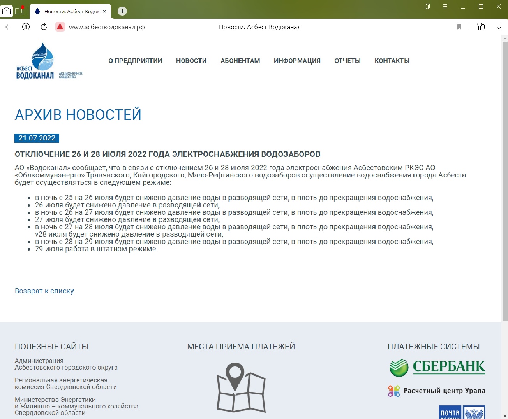Open a new tab with plus button
Screen dimensions: 508x419
point(122,11)
